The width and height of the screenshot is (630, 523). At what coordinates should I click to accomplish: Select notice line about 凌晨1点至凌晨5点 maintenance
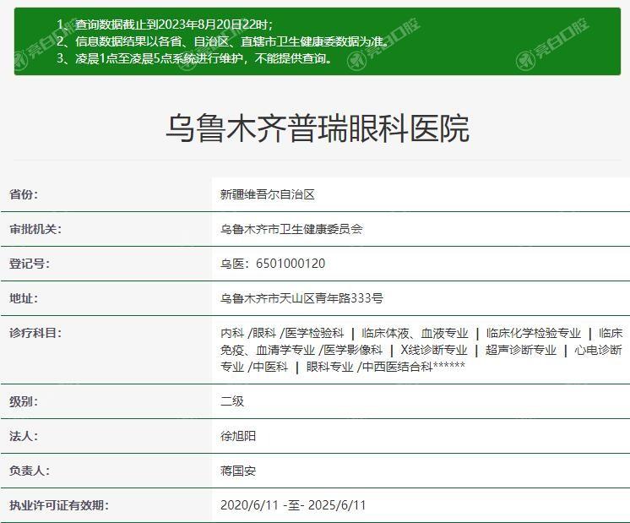[194, 58]
